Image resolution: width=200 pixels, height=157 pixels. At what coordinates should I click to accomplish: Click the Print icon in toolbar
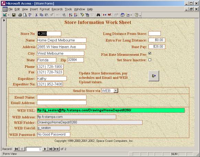tap(20, 15)
